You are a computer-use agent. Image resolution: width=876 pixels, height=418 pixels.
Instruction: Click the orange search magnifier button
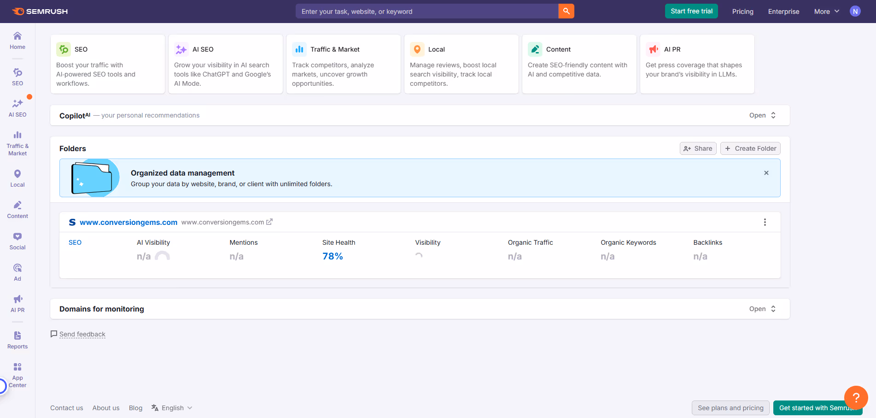tap(566, 11)
